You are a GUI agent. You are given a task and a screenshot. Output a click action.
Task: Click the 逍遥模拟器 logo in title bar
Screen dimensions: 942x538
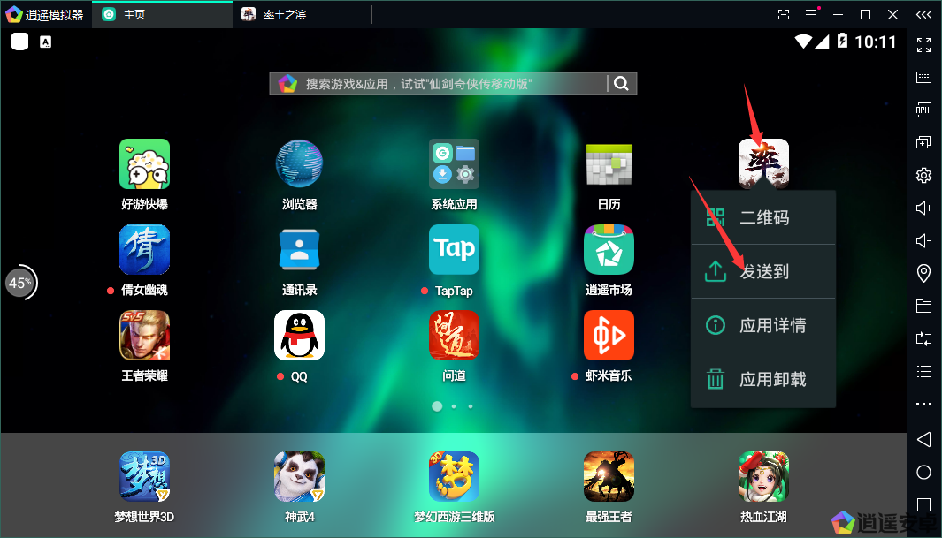(x=14, y=14)
